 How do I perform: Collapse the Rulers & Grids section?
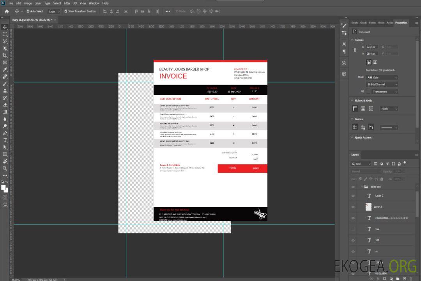click(352, 100)
